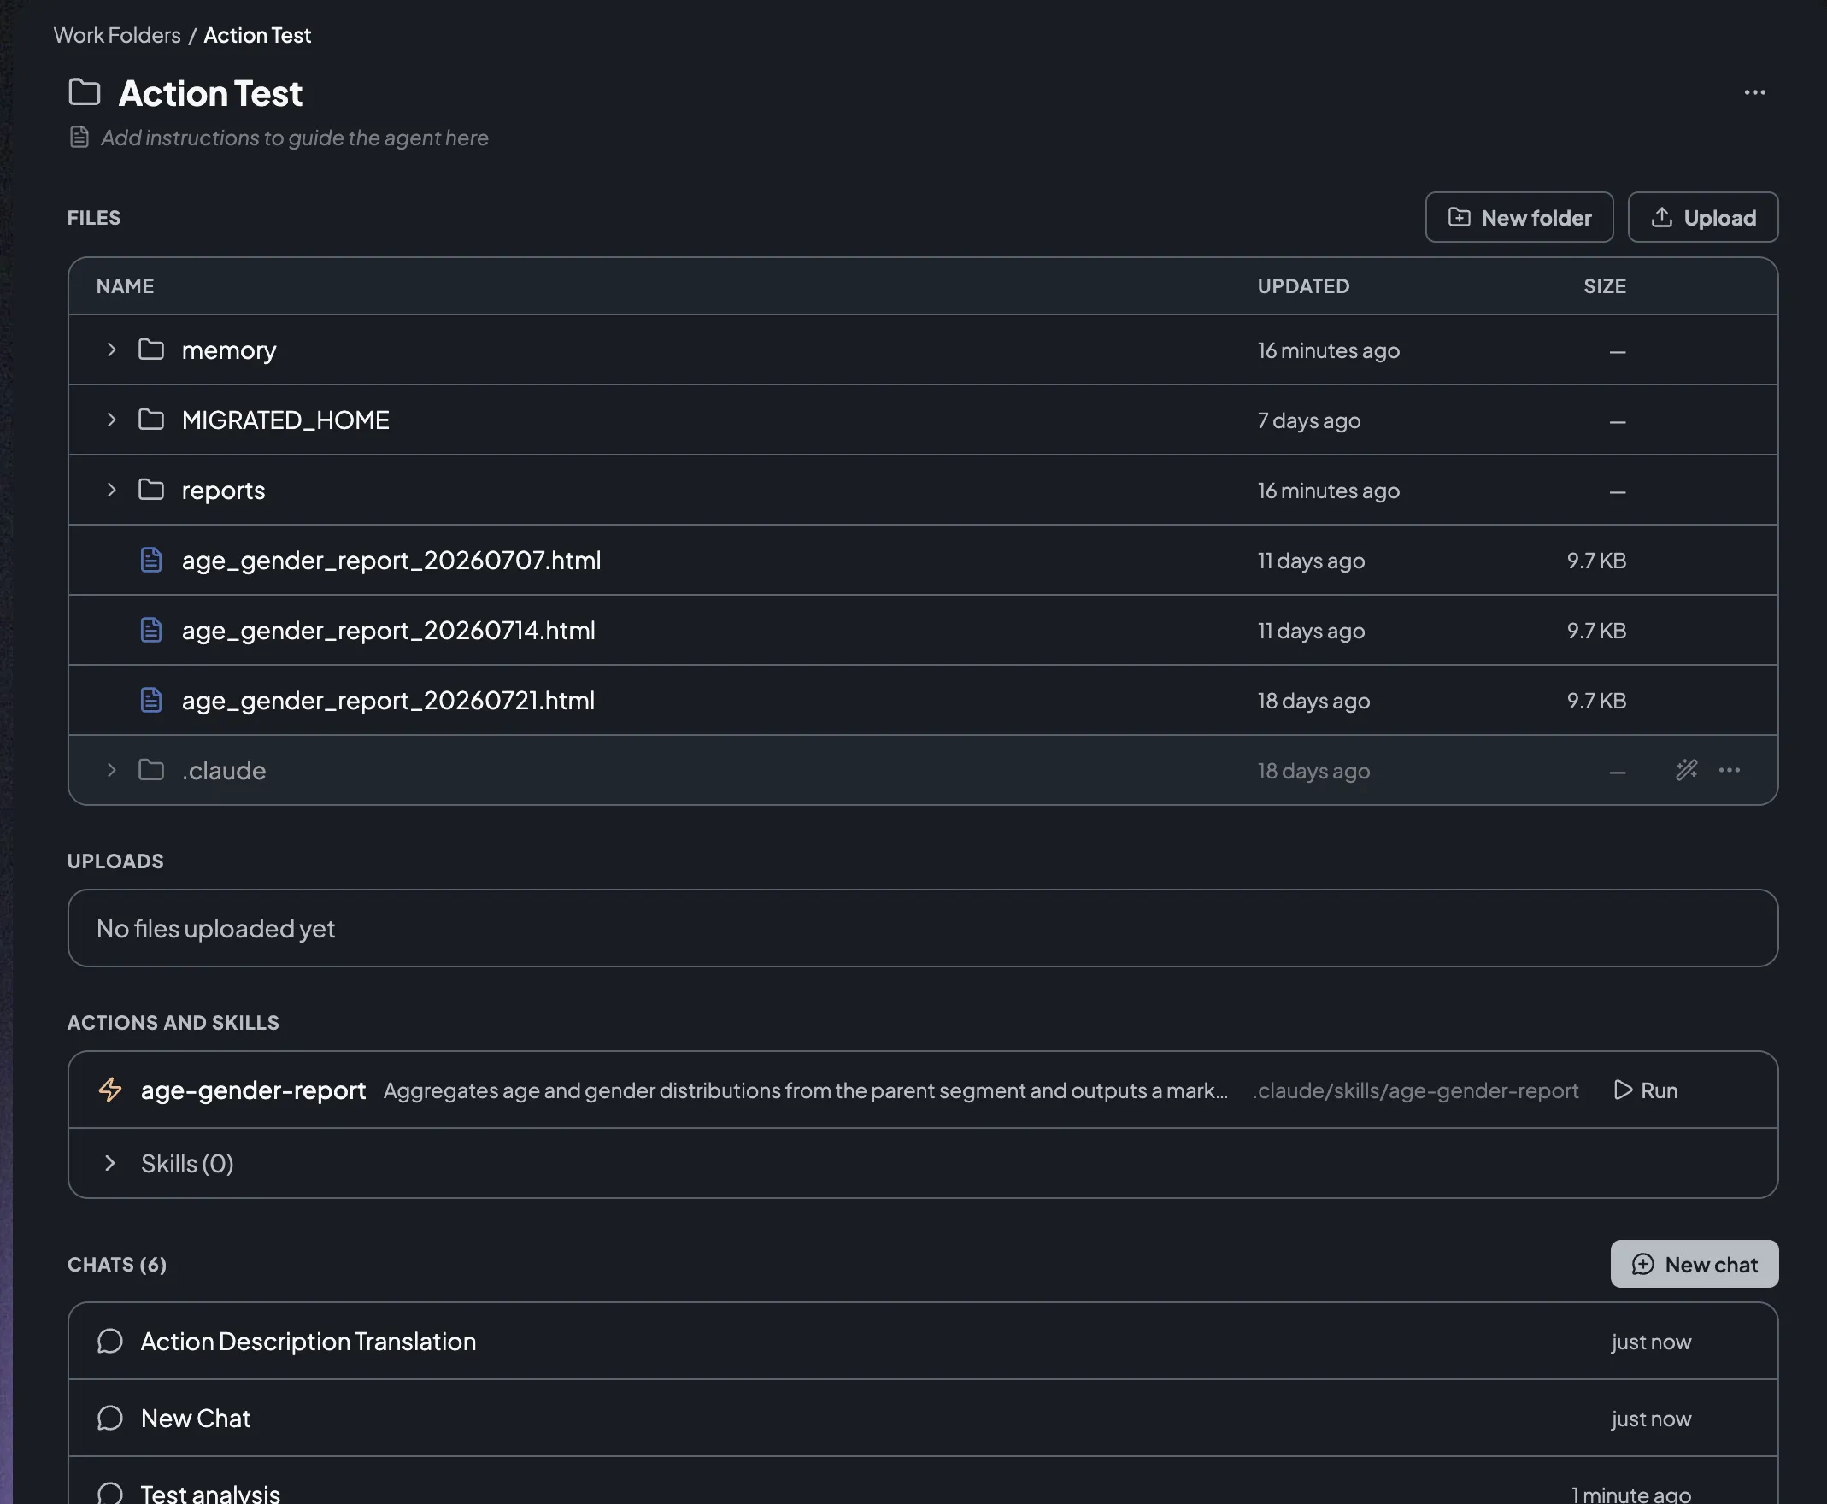Open the New Chat conversation
Viewport: 1827px width, 1504px height.
(x=923, y=1419)
